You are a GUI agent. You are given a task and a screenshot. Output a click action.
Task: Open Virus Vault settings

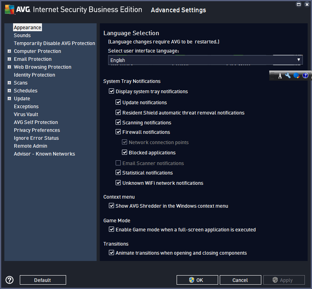[x=26, y=114]
